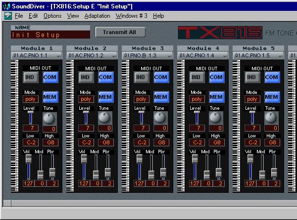Click the TX816 logo display
297x220 pixels.
click(220, 33)
